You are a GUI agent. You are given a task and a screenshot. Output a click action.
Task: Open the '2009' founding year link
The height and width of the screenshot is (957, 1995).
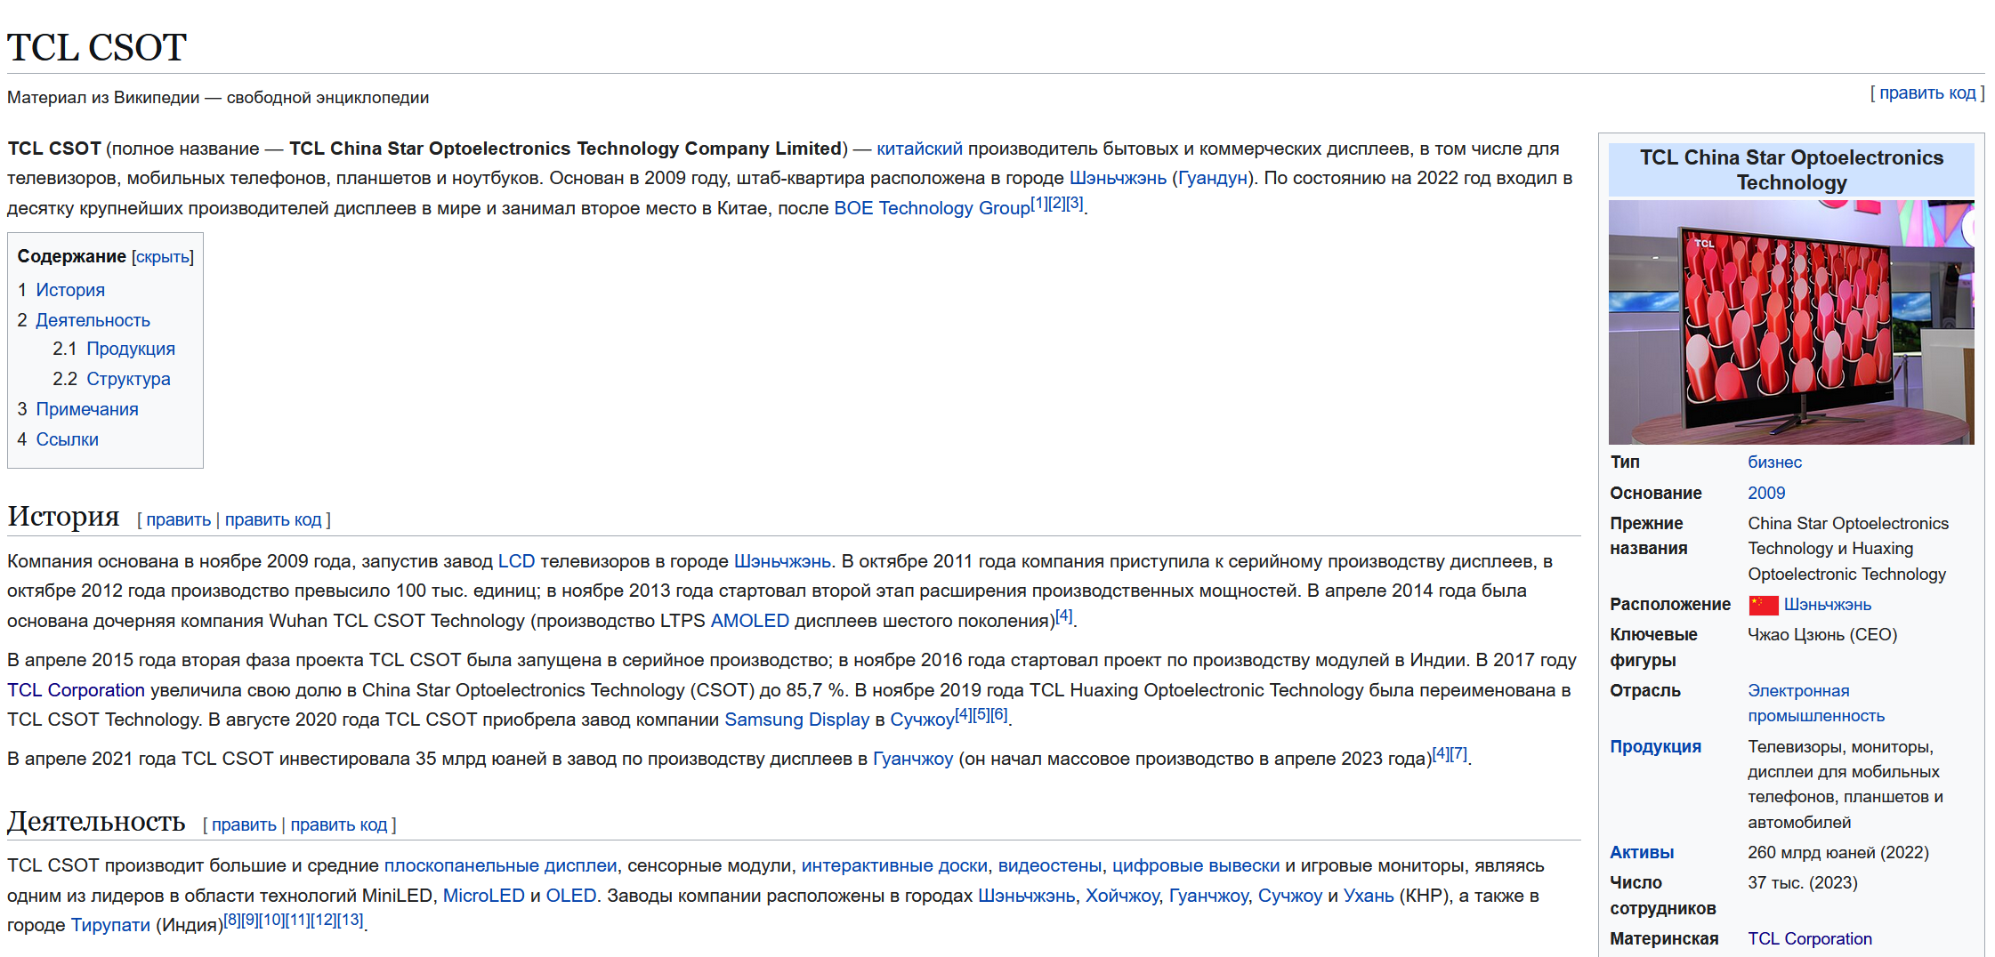1766,493
